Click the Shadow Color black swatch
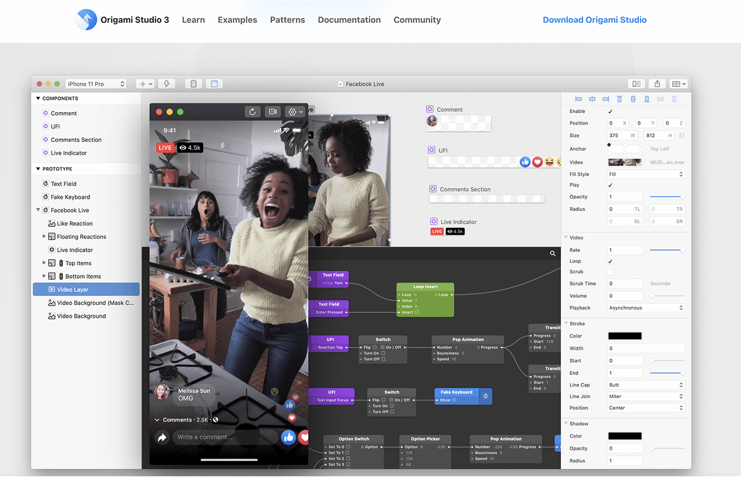The width and height of the screenshot is (741, 477). pyautogui.click(x=625, y=436)
